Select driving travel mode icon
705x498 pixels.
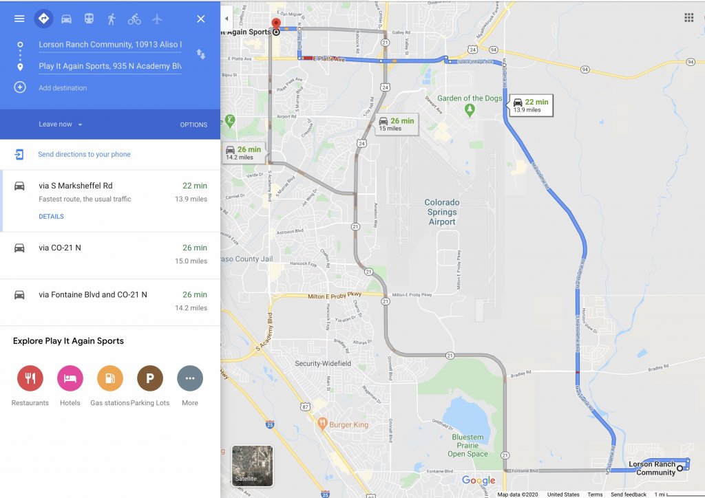[x=67, y=19]
